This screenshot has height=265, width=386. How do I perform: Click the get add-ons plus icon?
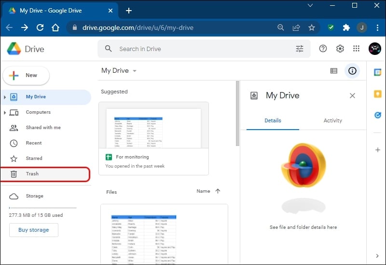[x=378, y=150]
